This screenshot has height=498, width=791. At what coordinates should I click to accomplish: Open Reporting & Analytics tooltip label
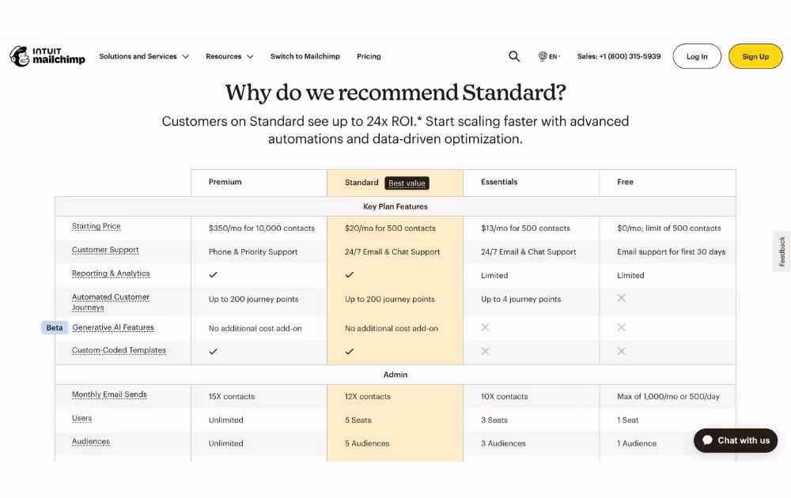111,274
